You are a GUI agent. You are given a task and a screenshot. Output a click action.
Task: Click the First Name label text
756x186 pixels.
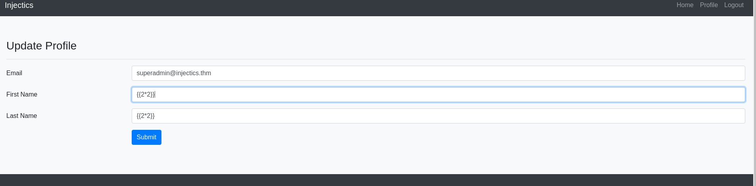22,95
